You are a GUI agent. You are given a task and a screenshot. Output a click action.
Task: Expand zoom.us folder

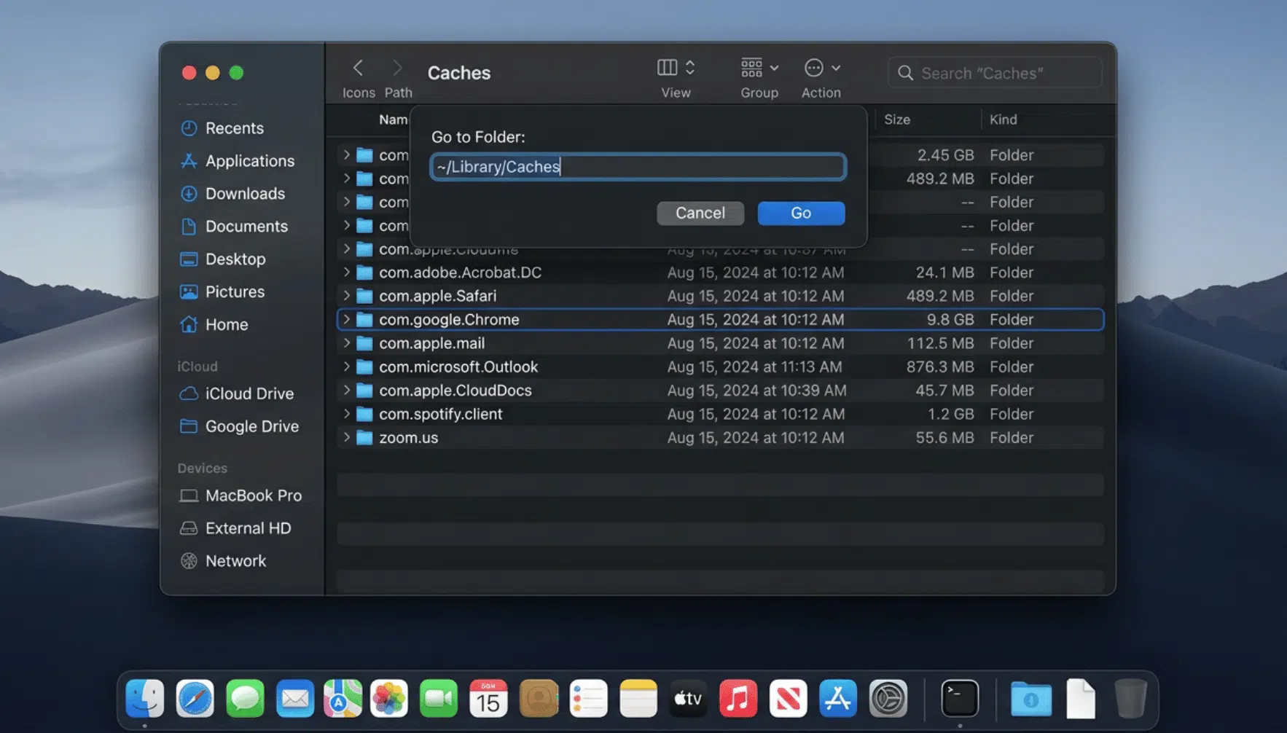tap(347, 437)
